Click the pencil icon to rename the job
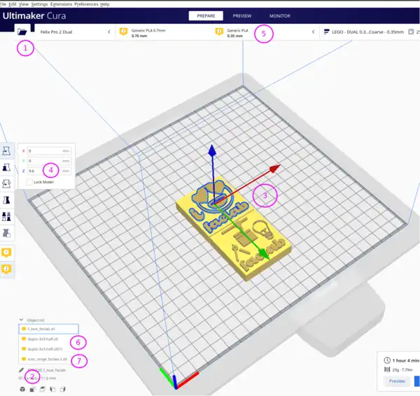Viewport: 420px width, 396px height. click(22, 369)
